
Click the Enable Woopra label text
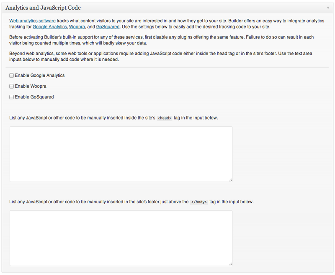point(31,86)
